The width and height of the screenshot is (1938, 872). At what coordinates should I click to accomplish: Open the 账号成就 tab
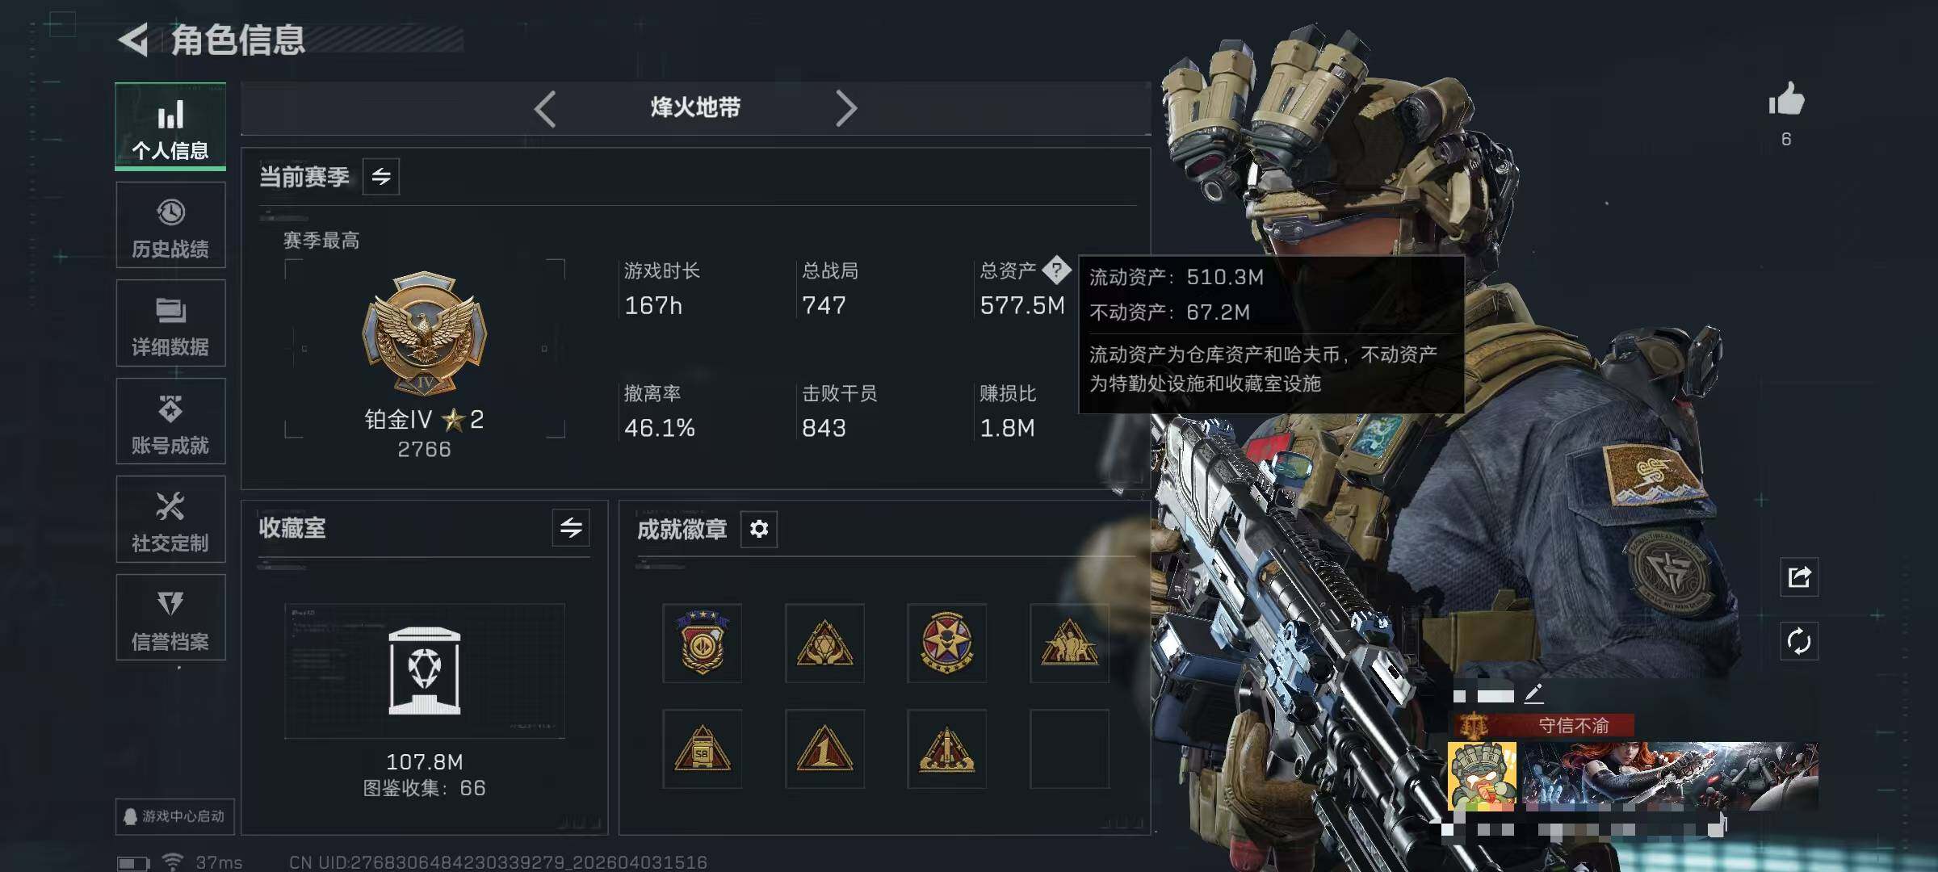(170, 421)
